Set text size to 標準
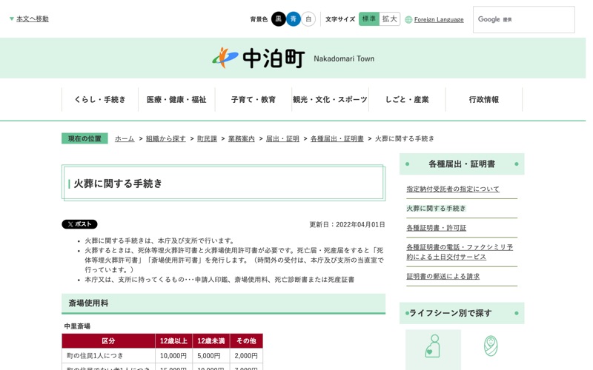 tap(368, 19)
